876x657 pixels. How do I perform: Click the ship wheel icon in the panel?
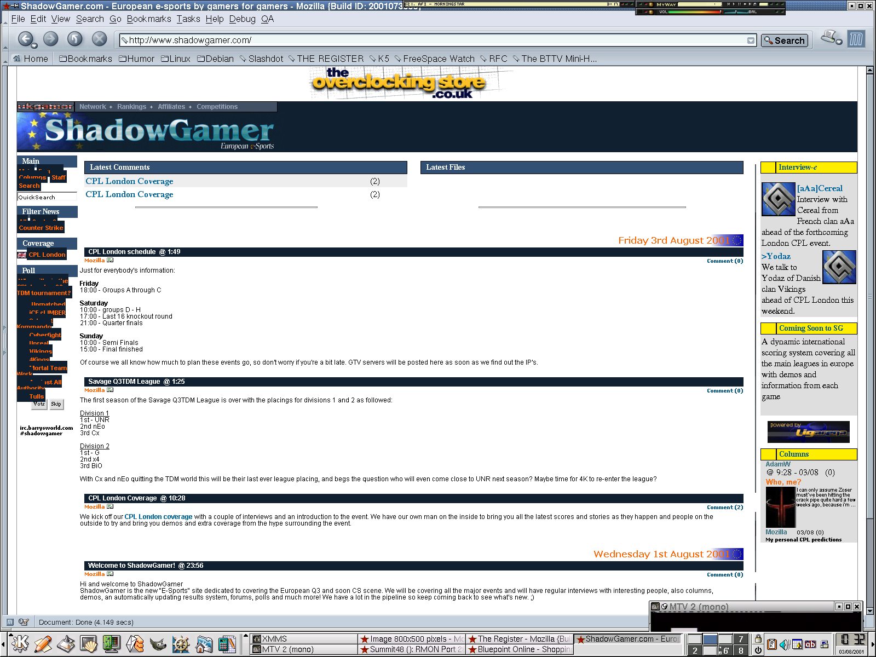tap(181, 644)
